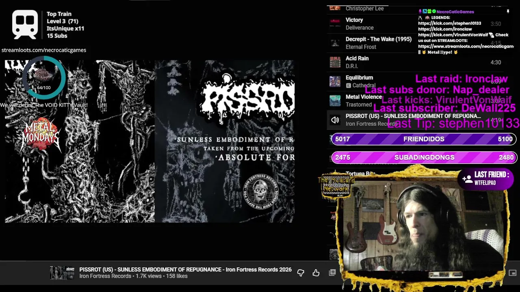This screenshot has width=520, height=292.
Task: Click 'Christopher Lee' artist name in queue
Action: (364, 9)
